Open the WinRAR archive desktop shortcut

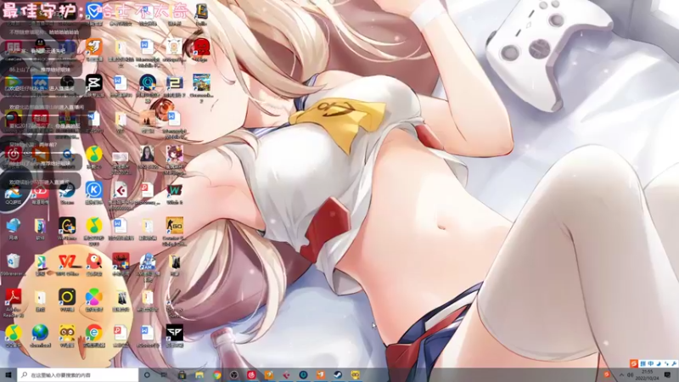click(x=67, y=118)
